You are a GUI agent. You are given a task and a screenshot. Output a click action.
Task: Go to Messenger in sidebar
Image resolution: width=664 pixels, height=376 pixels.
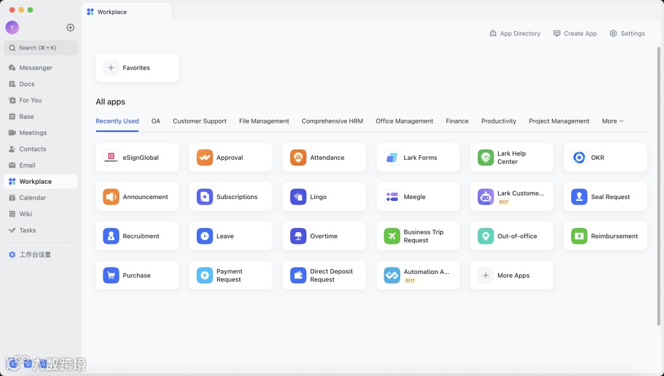point(40,68)
